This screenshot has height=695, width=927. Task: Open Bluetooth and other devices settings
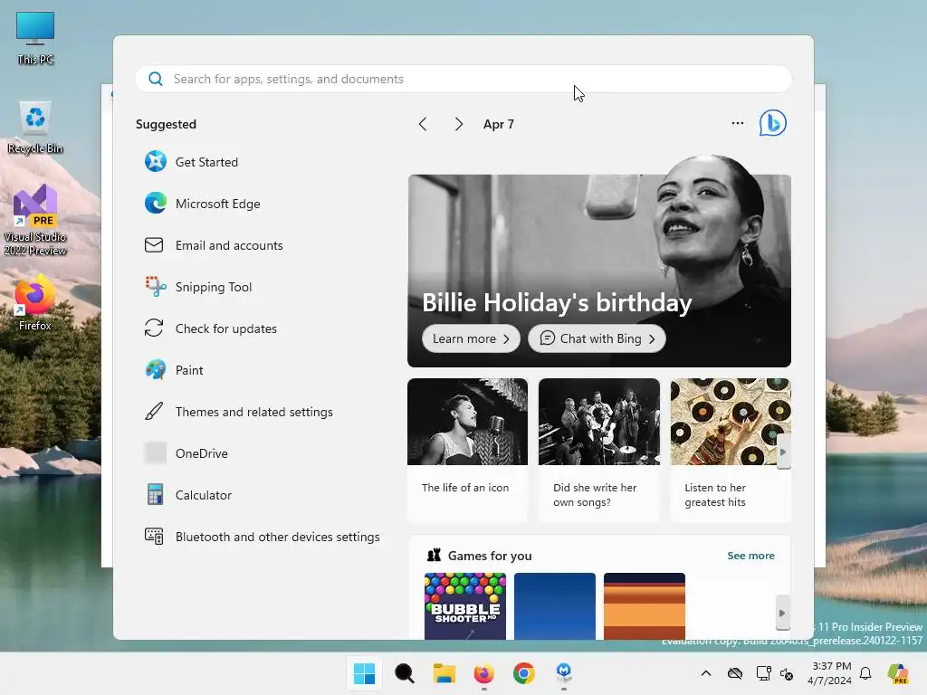coord(263,537)
